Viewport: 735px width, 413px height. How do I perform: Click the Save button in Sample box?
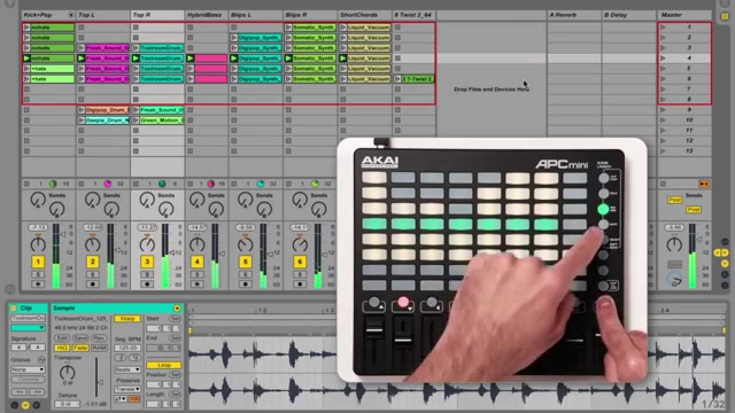click(x=80, y=338)
